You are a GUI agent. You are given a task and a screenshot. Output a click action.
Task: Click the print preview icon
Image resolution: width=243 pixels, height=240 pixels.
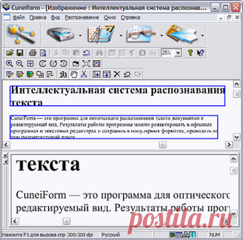[x=43, y=53]
